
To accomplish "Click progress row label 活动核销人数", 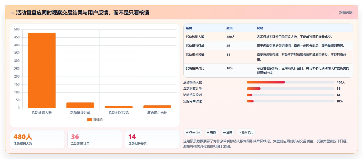I will pos(193,82).
